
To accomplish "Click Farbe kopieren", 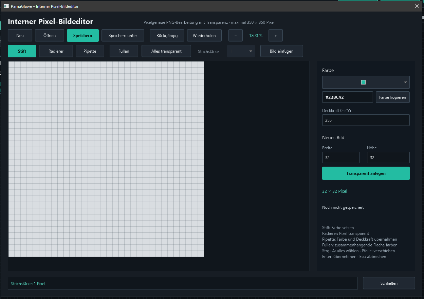I will click(x=392, y=97).
